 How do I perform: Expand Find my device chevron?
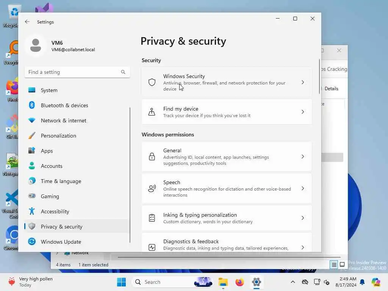coord(303,112)
